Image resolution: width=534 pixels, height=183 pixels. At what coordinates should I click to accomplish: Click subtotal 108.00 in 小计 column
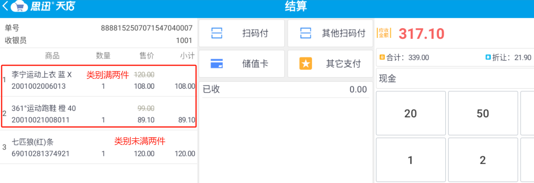click(x=185, y=86)
